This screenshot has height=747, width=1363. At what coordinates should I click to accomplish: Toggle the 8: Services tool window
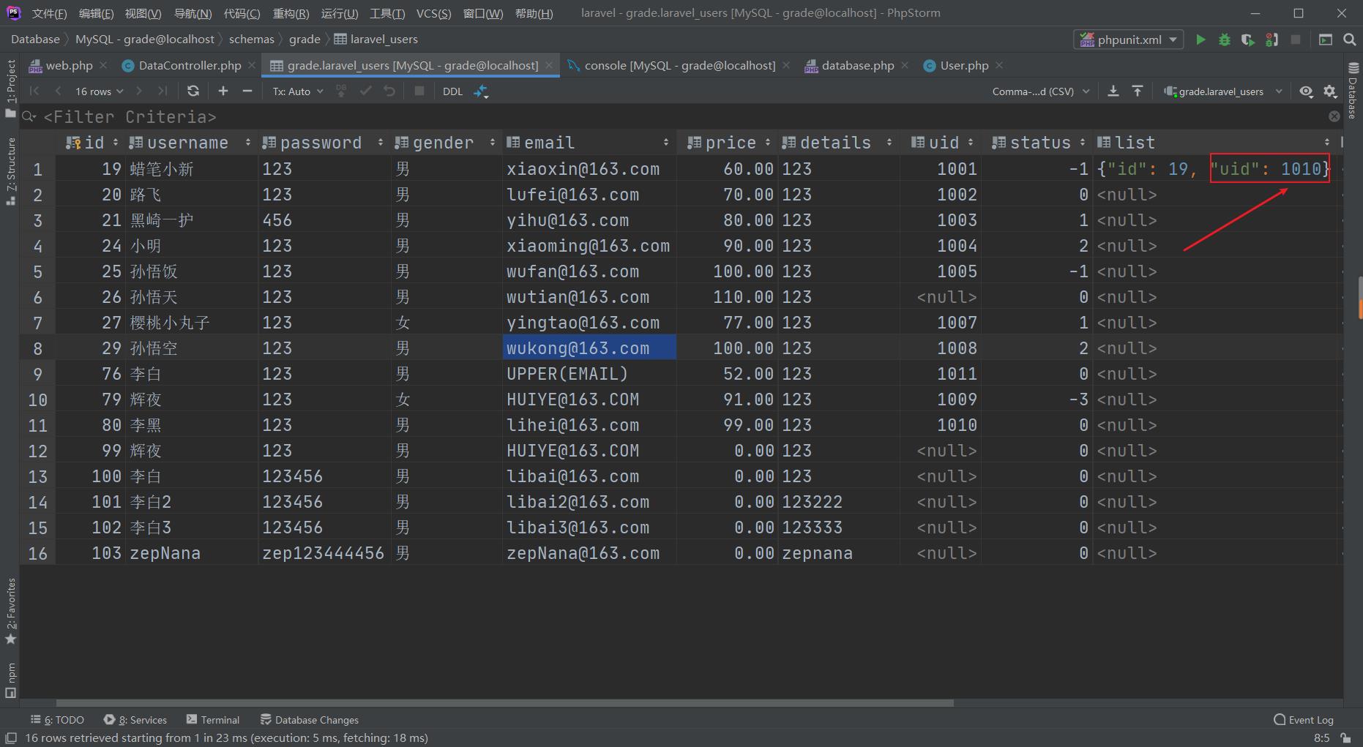pos(135,720)
